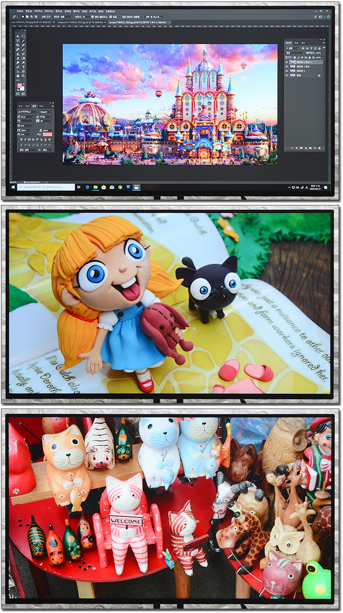Image resolution: width=343 pixels, height=613 pixels.
Task: Select the Crop tool
Action: click(x=18, y=45)
